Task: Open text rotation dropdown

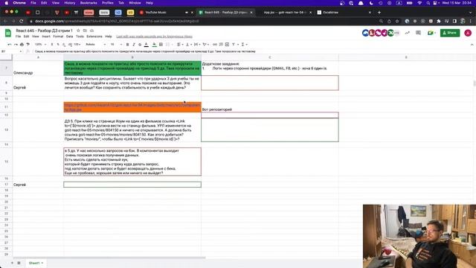Action: 205,45
